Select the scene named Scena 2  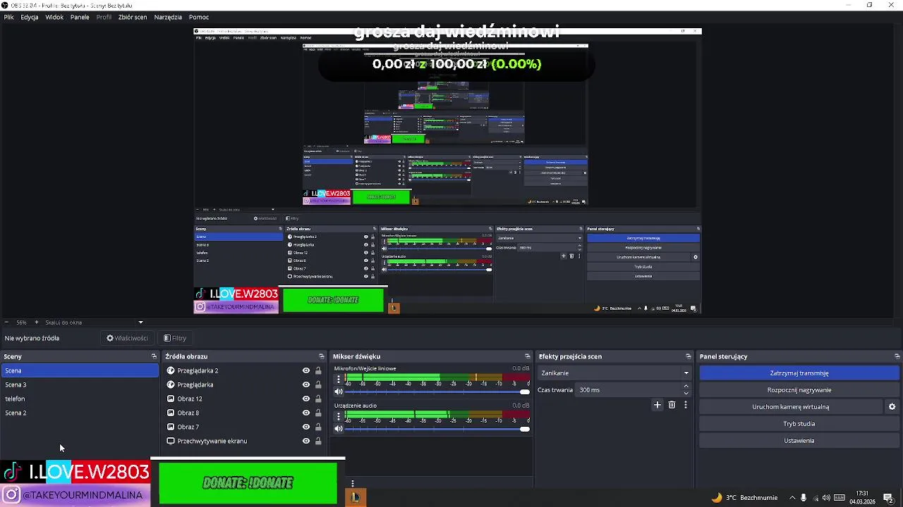pyautogui.click(x=80, y=413)
